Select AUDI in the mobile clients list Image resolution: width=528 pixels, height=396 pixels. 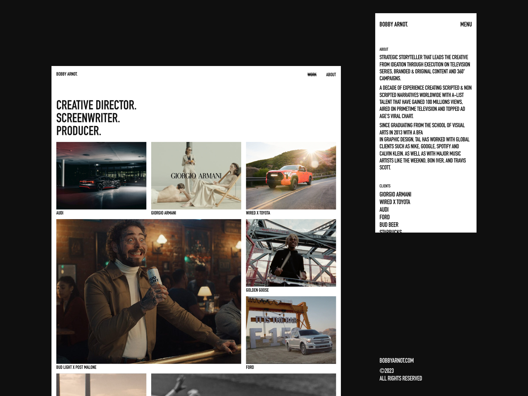click(x=384, y=210)
